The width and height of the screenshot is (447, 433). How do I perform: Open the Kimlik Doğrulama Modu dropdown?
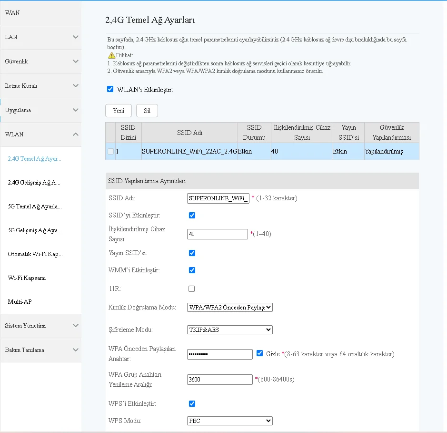pos(230,308)
